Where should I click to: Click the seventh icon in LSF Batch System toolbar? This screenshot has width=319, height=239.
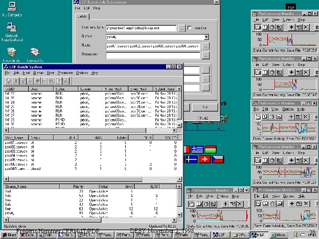coord(51,81)
